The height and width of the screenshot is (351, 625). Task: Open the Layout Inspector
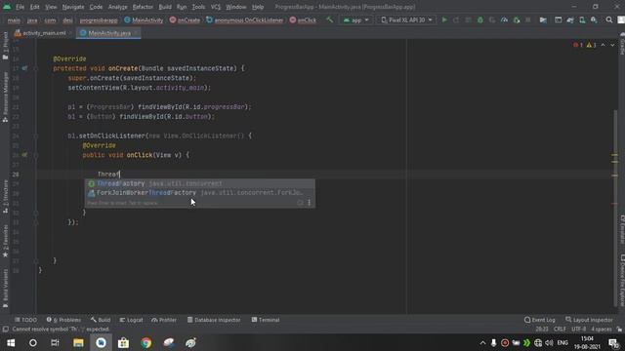589,320
